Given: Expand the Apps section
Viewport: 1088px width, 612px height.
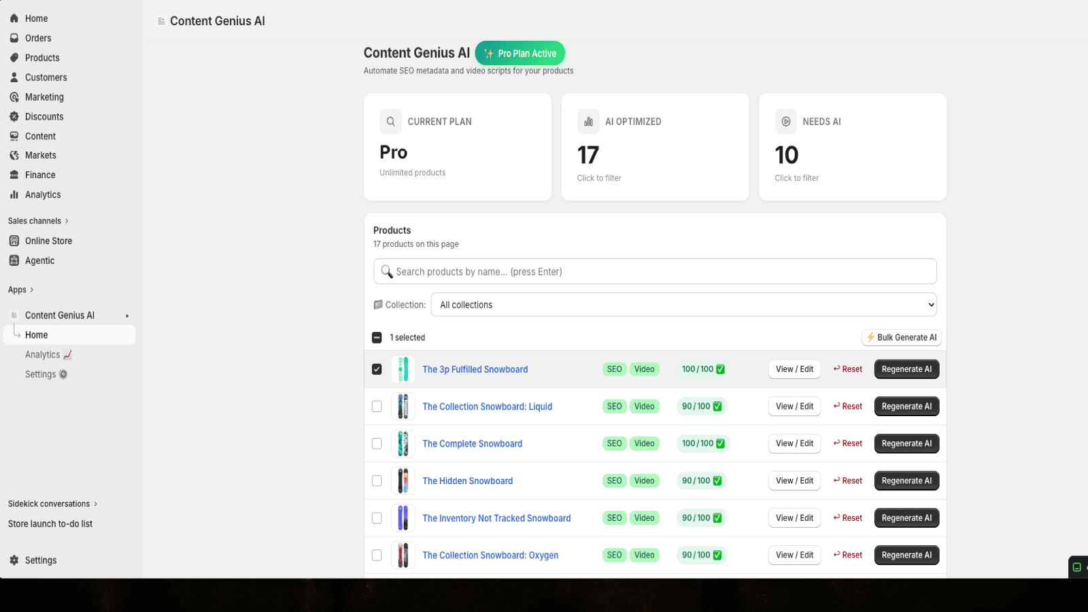Looking at the screenshot, I should [20, 290].
